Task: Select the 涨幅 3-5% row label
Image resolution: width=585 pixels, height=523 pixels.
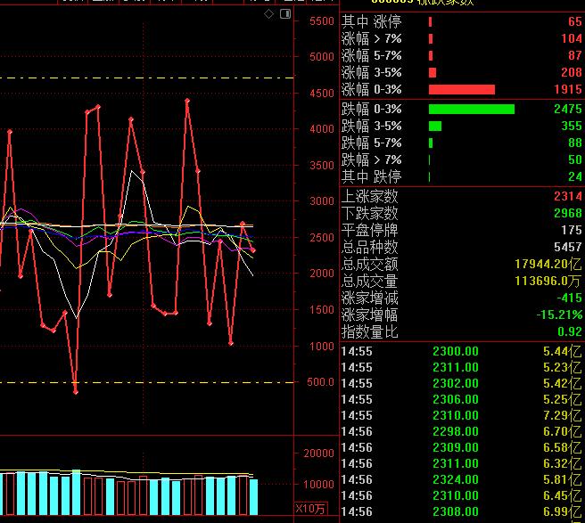Action: point(372,72)
